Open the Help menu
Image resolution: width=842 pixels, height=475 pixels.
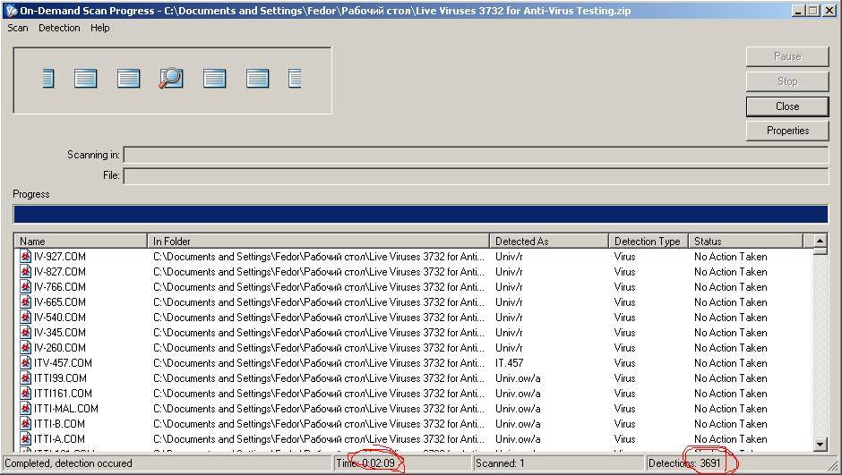[x=100, y=28]
